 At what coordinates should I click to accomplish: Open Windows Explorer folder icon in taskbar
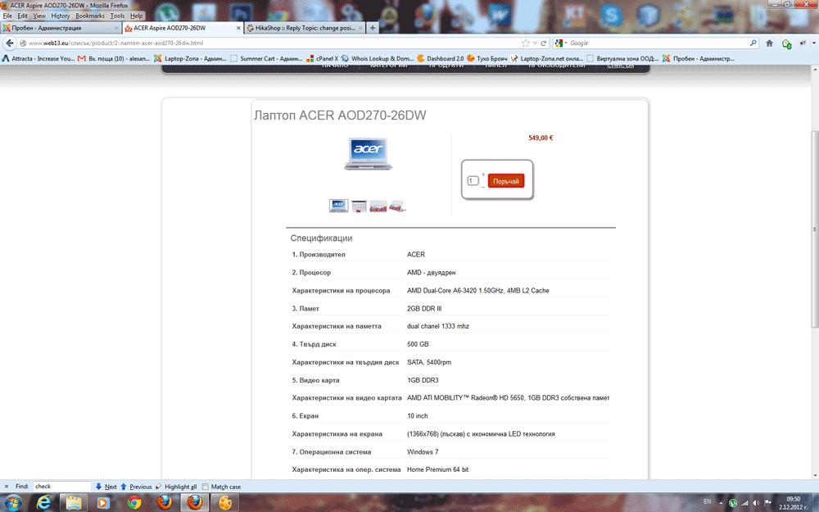74,503
